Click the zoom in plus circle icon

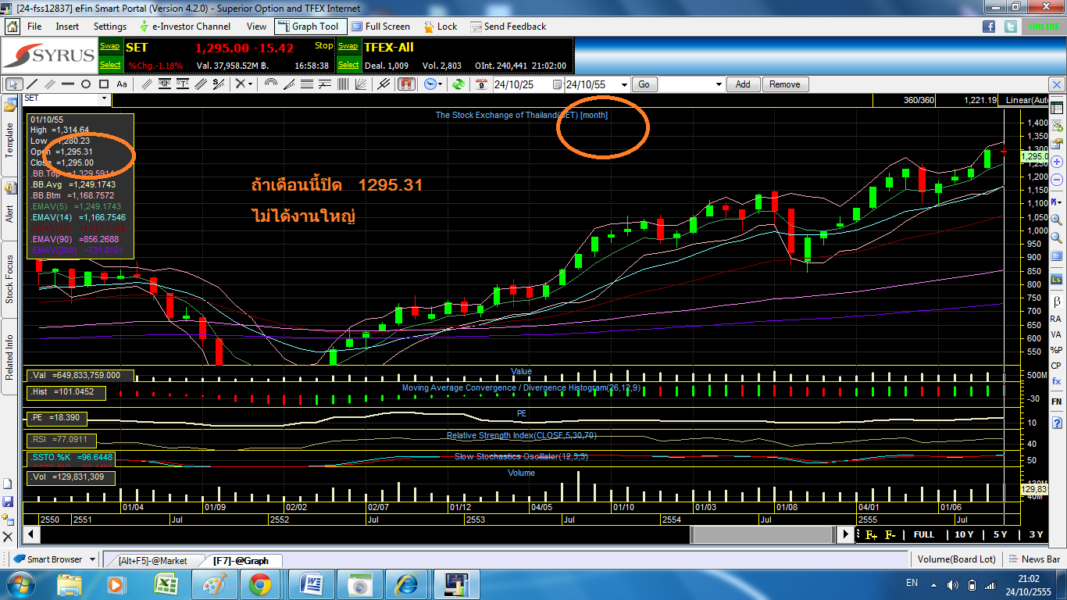click(x=1056, y=162)
